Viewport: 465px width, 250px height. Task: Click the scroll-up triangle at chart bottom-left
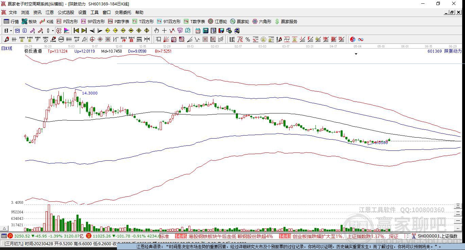tap(4, 228)
